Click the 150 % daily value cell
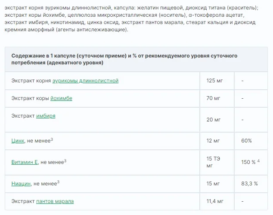This screenshot has width=273, height=215. (248, 162)
